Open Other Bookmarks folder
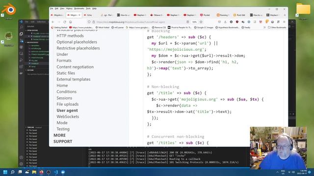Image resolution: width=314 pixels, height=176 pixels. [x=277, y=27]
